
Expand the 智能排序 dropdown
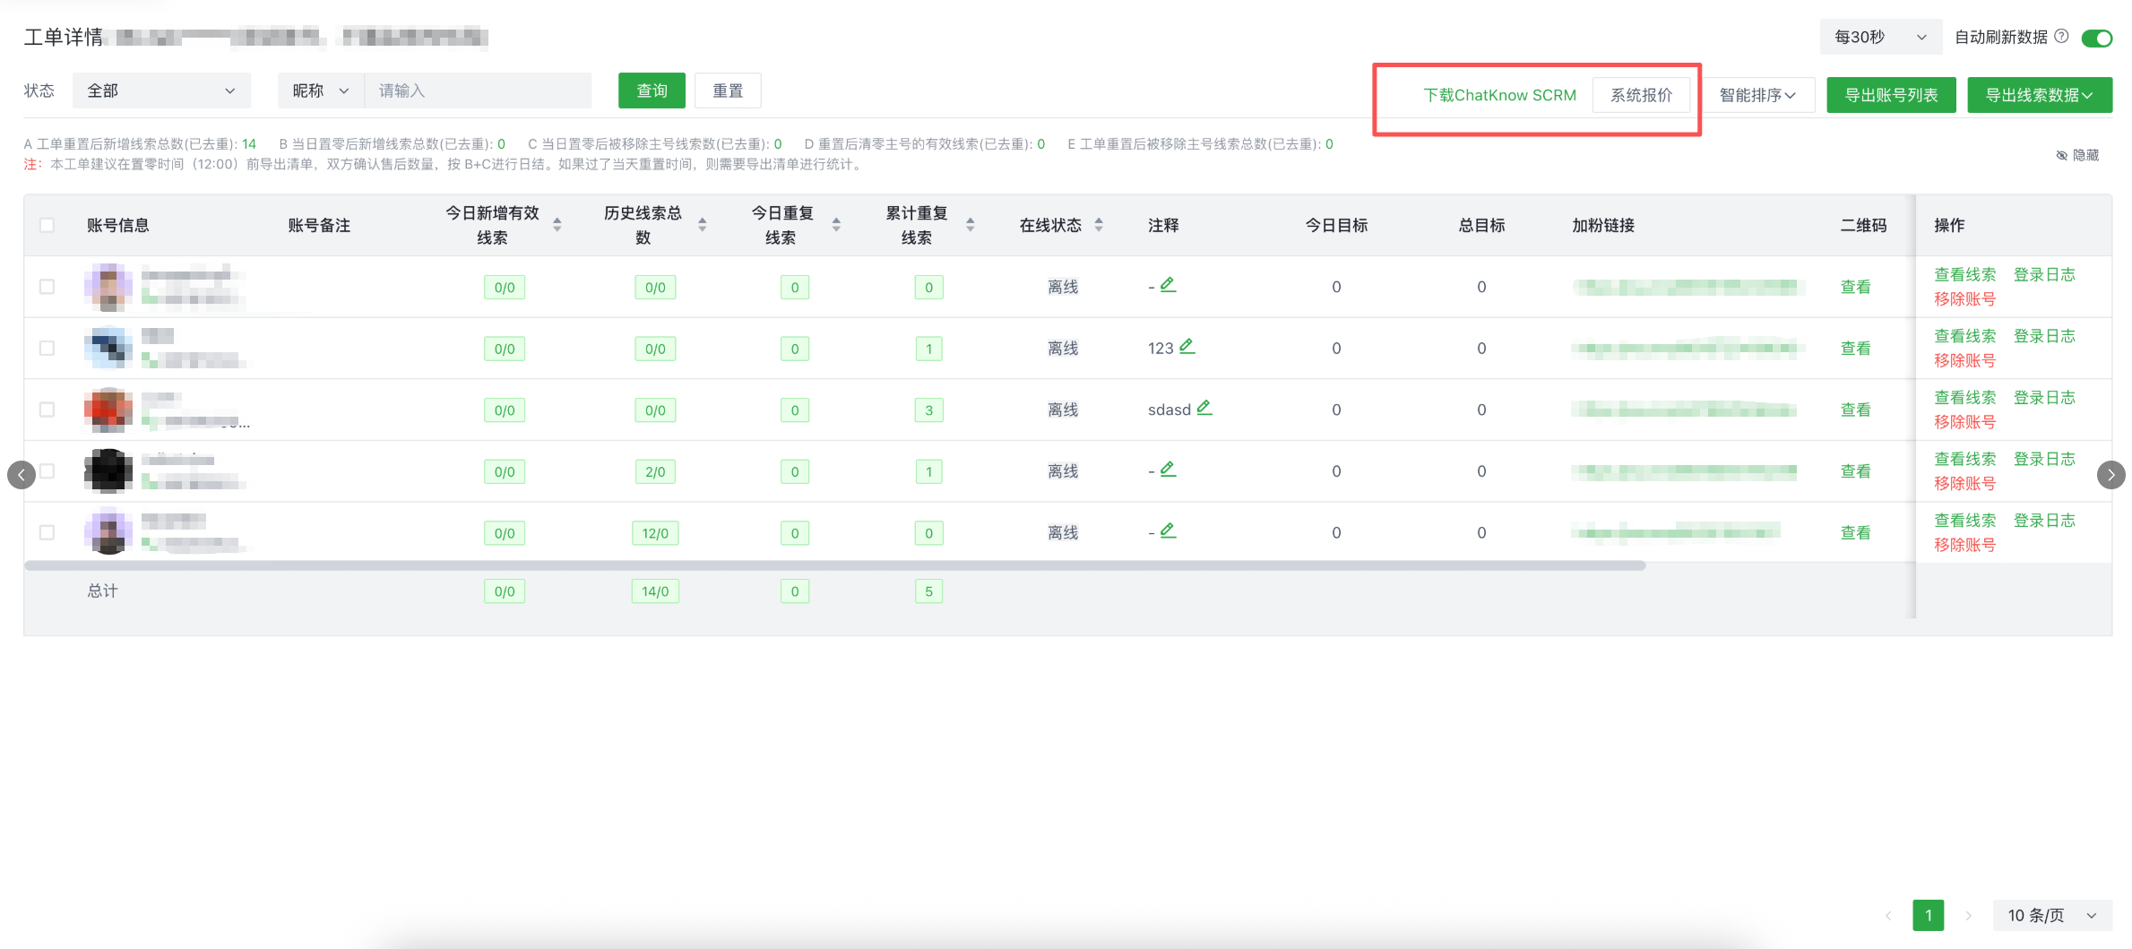pyautogui.click(x=1757, y=95)
